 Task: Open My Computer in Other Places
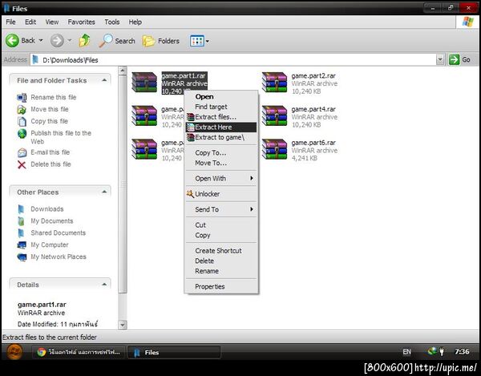[50, 245]
